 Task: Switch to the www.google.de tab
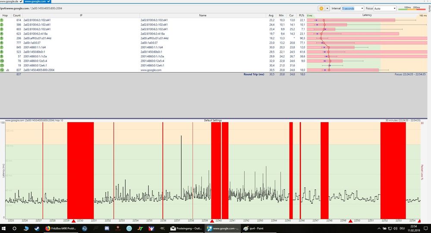pyautogui.click(x=9, y=2)
